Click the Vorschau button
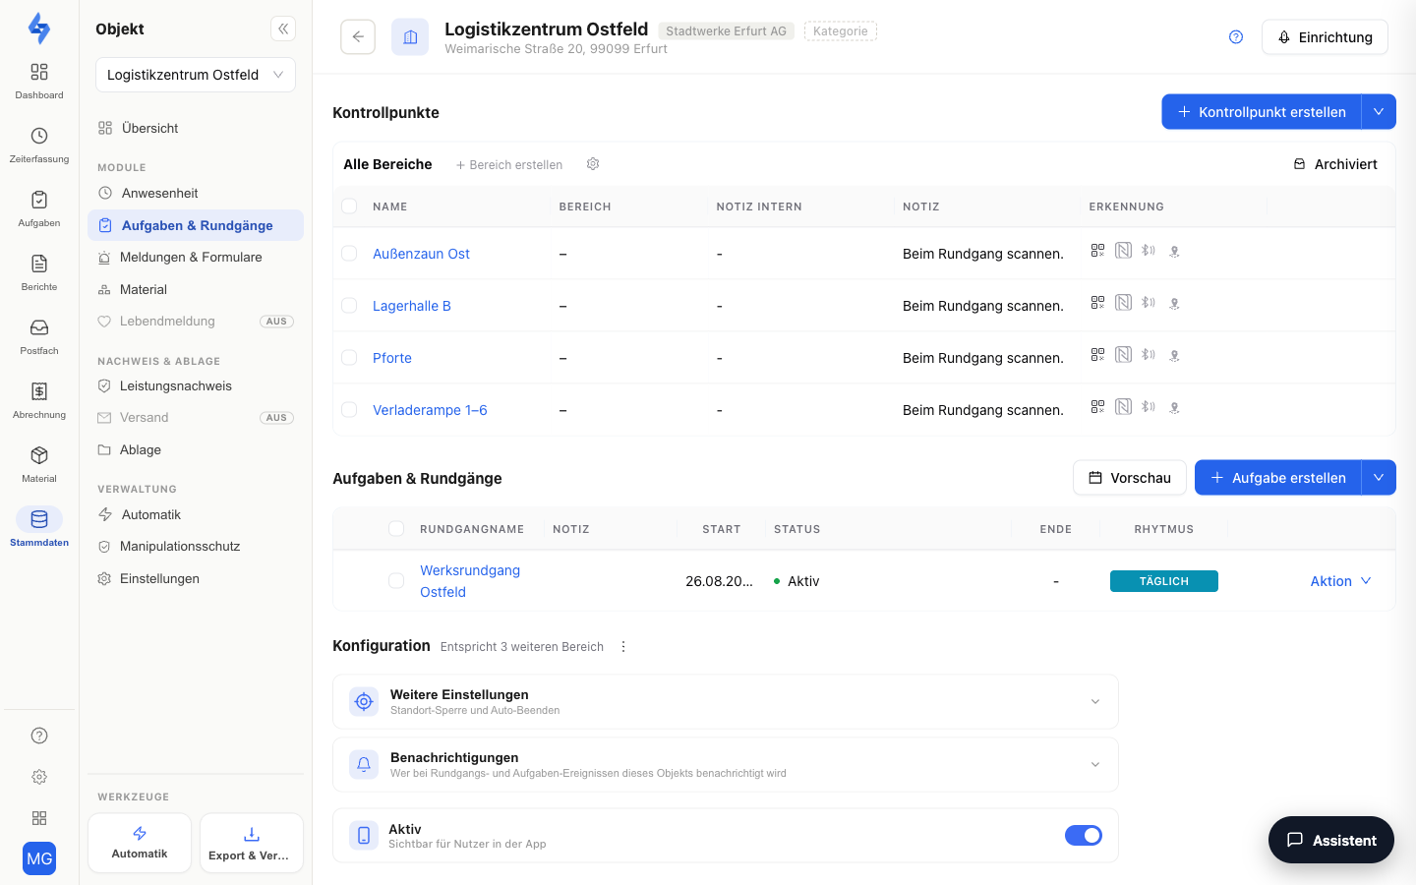The image size is (1416, 885). tap(1130, 478)
